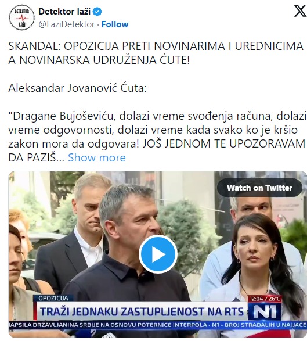The height and width of the screenshot is (341, 307).
Task: Click the blue verified badge icon
Action: pos(97,12)
